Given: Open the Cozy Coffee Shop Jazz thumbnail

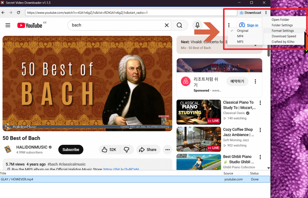Looking at the screenshot, I should 199,139.
